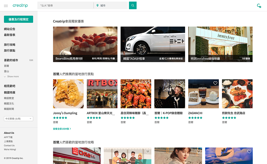Open the hamburger menu icon

pos(6,6)
